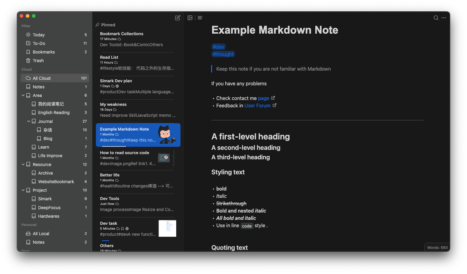Screen dimensions: 467x274
Task: Open the Dev Tools note
Action: click(138, 204)
